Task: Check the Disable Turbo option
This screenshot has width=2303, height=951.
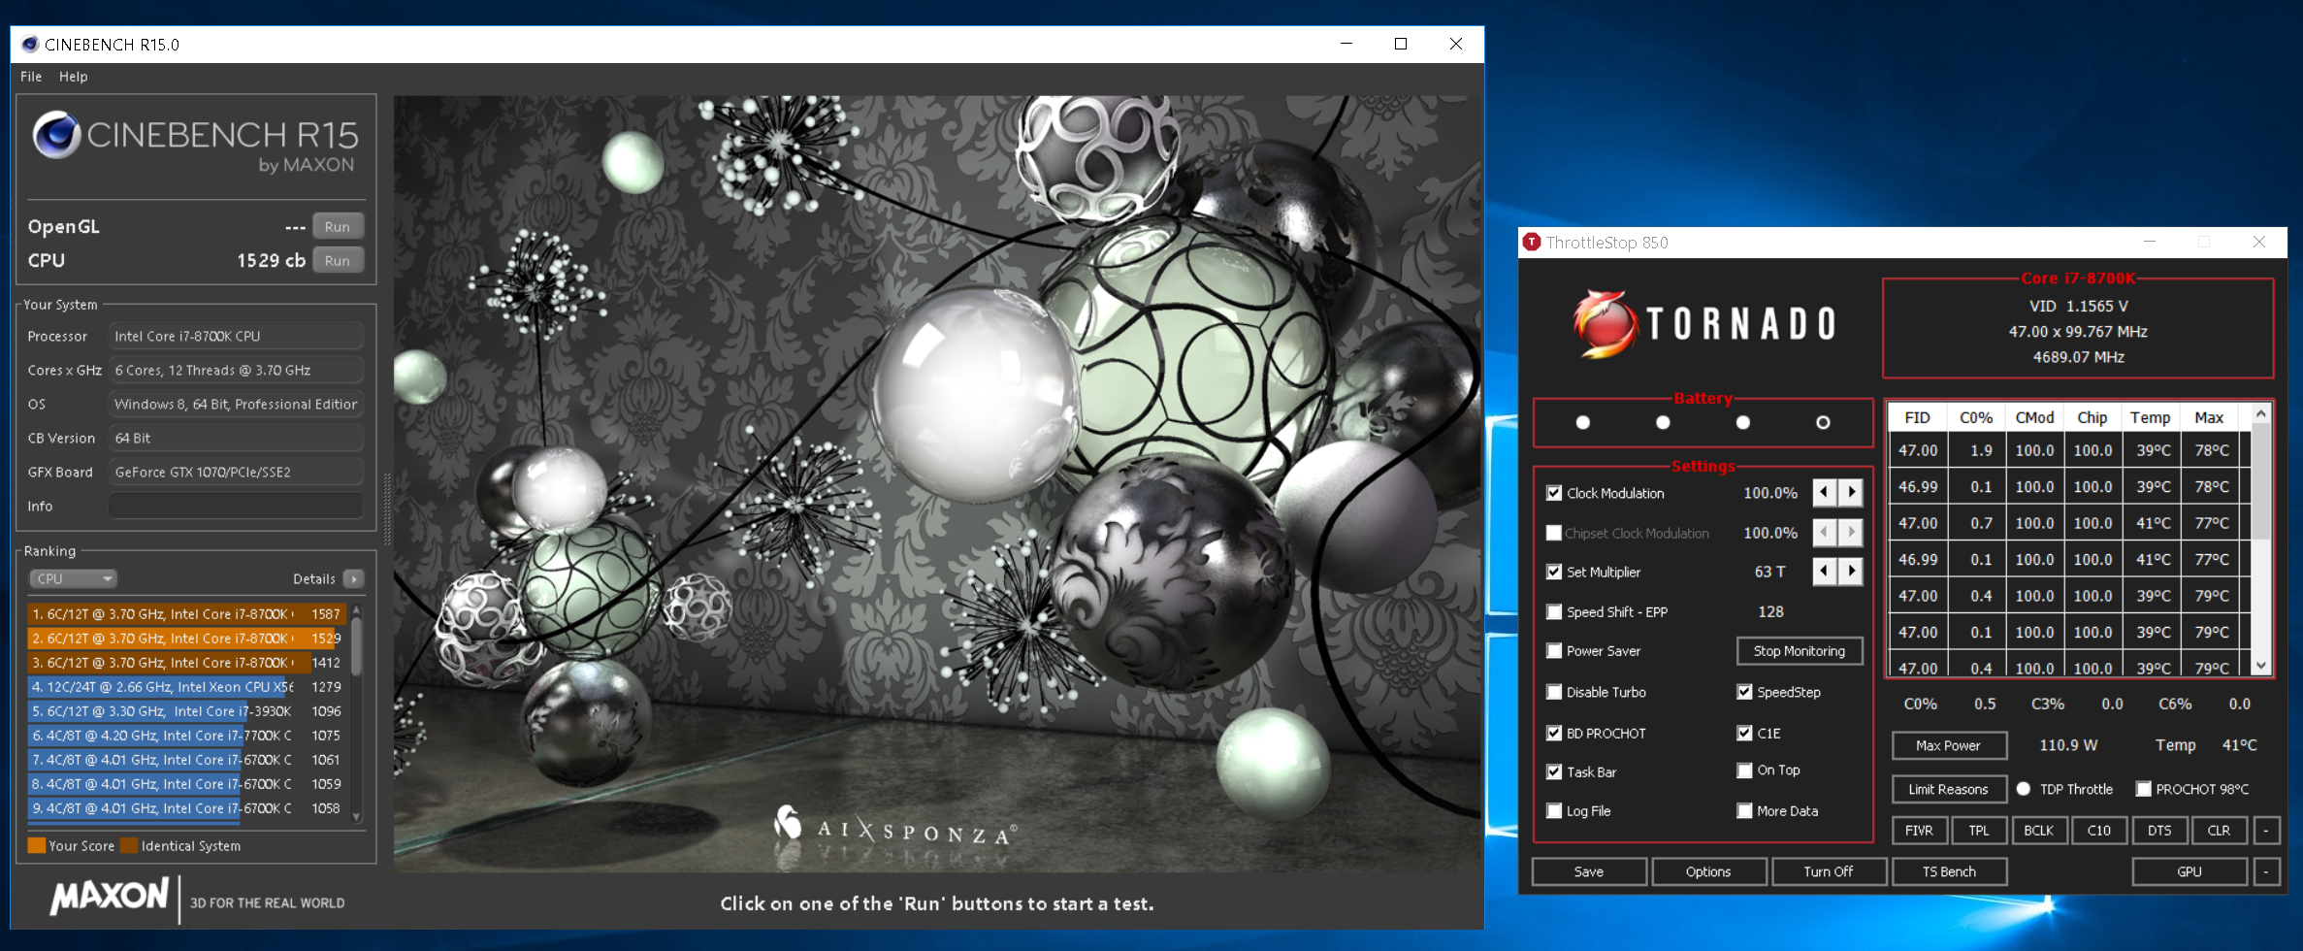Action: [x=1554, y=692]
